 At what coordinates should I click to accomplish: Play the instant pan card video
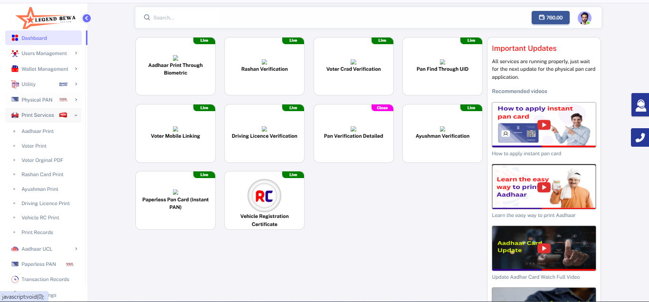pyautogui.click(x=544, y=125)
